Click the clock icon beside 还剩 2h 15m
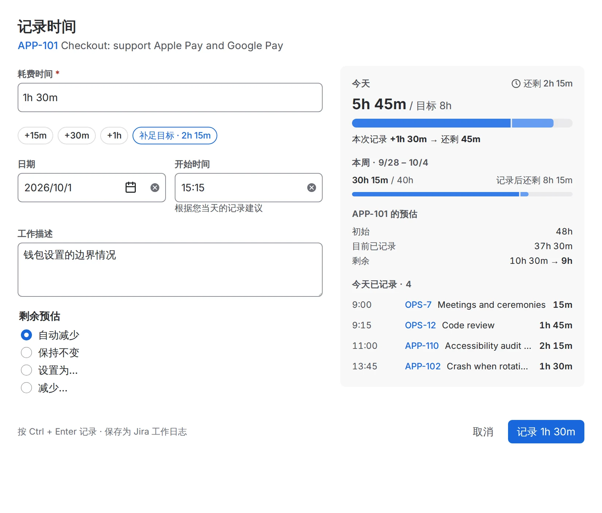This screenshot has width=602, height=513. coord(516,84)
